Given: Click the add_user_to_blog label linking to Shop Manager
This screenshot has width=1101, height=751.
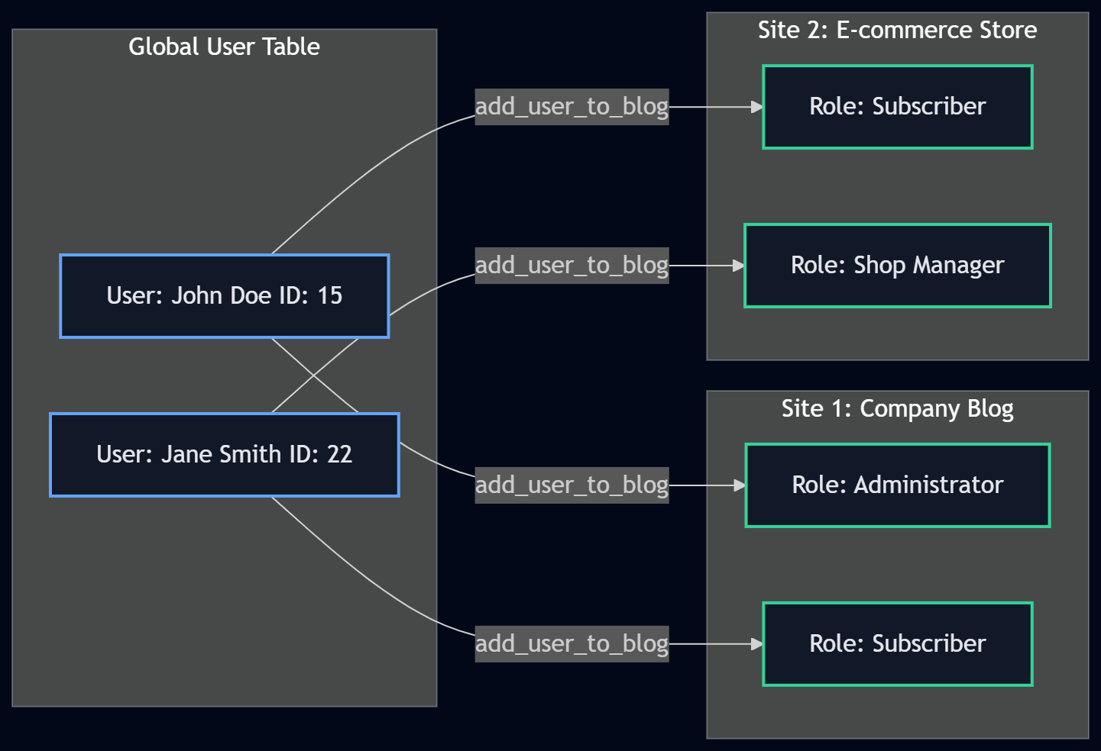Looking at the screenshot, I should point(572,265).
